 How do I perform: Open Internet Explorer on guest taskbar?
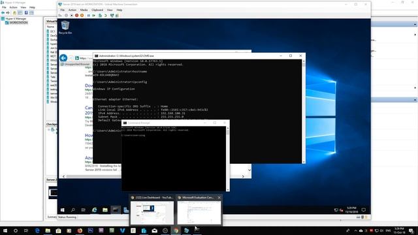coord(94,210)
